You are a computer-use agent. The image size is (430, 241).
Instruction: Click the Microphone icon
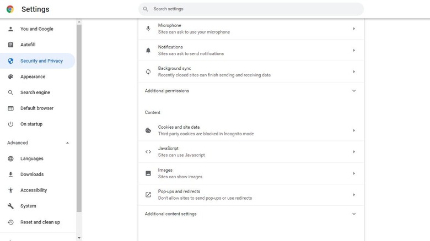coord(148,29)
